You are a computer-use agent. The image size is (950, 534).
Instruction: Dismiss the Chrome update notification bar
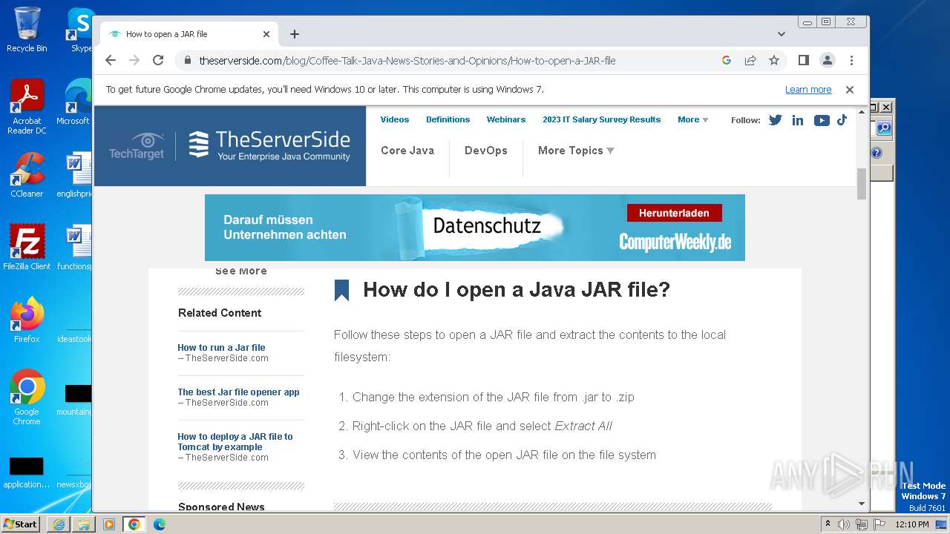pyautogui.click(x=850, y=90)
